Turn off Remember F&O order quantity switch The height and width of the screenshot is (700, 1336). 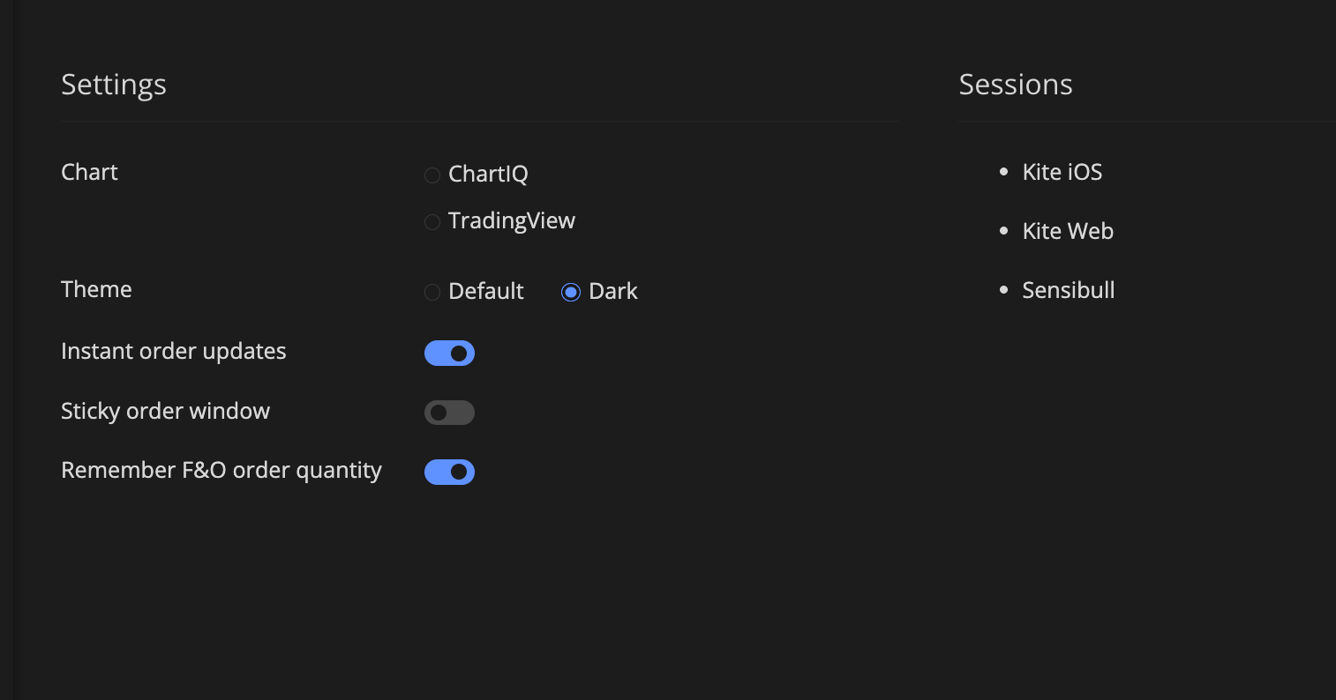pyautogui.click(x=449, y=473)
